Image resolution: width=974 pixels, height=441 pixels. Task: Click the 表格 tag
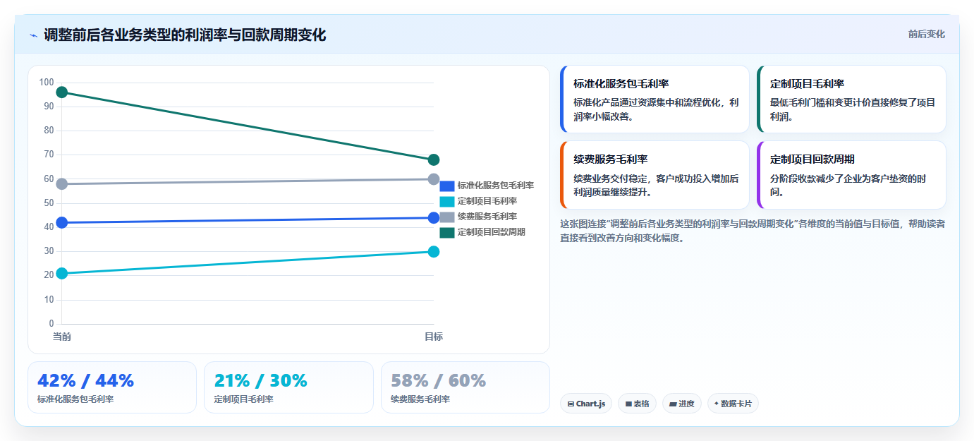pyautogui.click(x=637, y=404)
